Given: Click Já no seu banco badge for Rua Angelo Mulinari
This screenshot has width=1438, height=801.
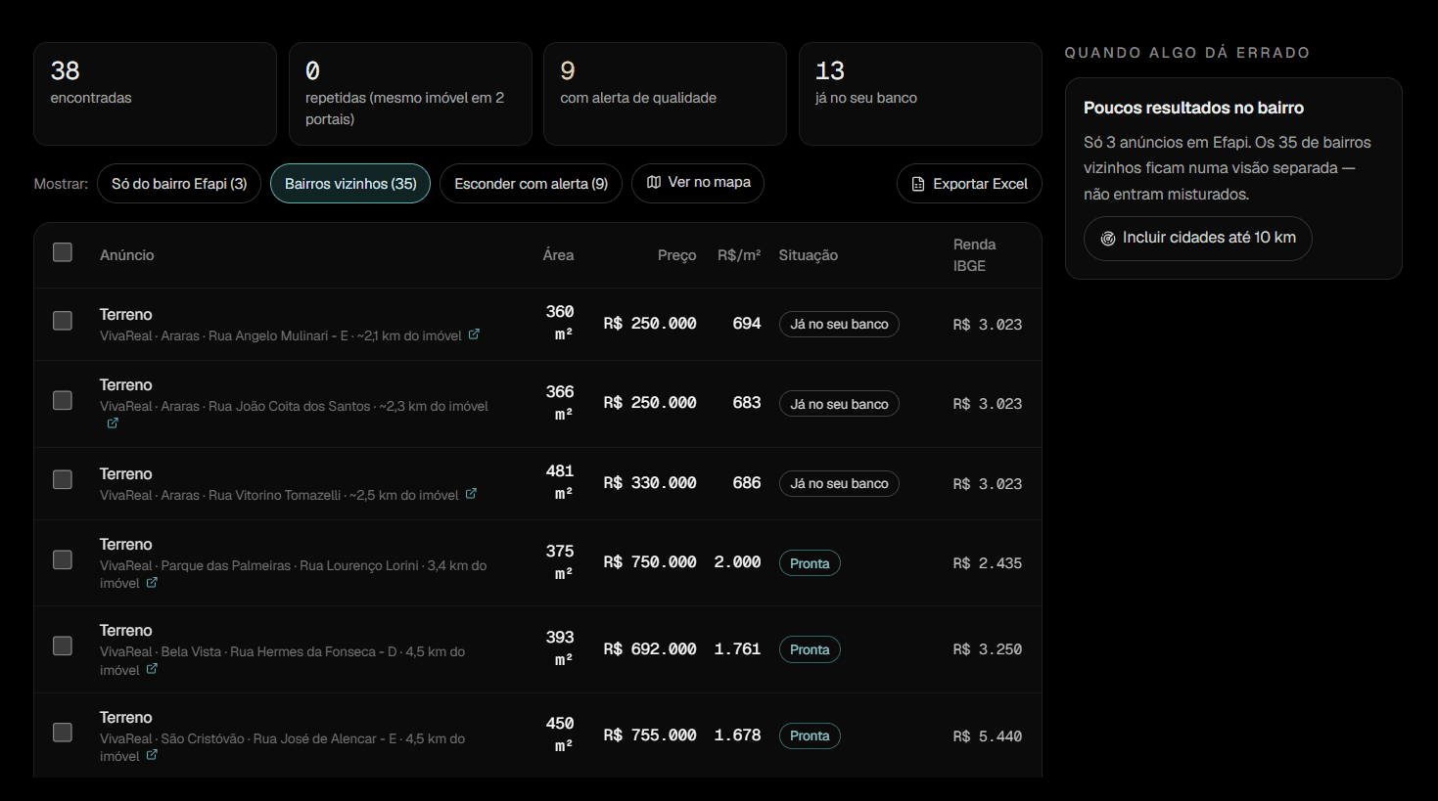Looking at the screenshot, I should click(839, 325).
